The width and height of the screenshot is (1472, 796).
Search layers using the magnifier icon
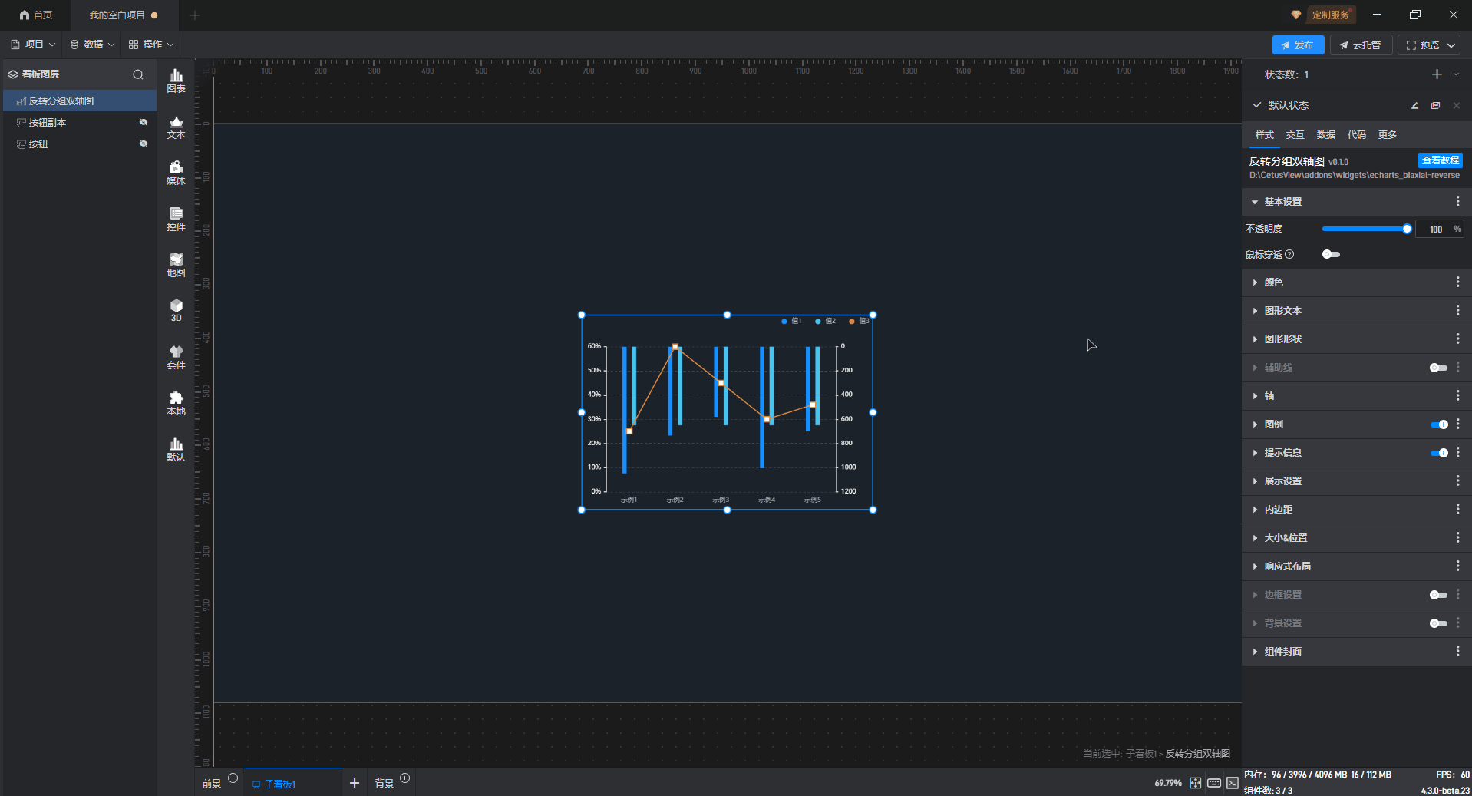[138, 74]
